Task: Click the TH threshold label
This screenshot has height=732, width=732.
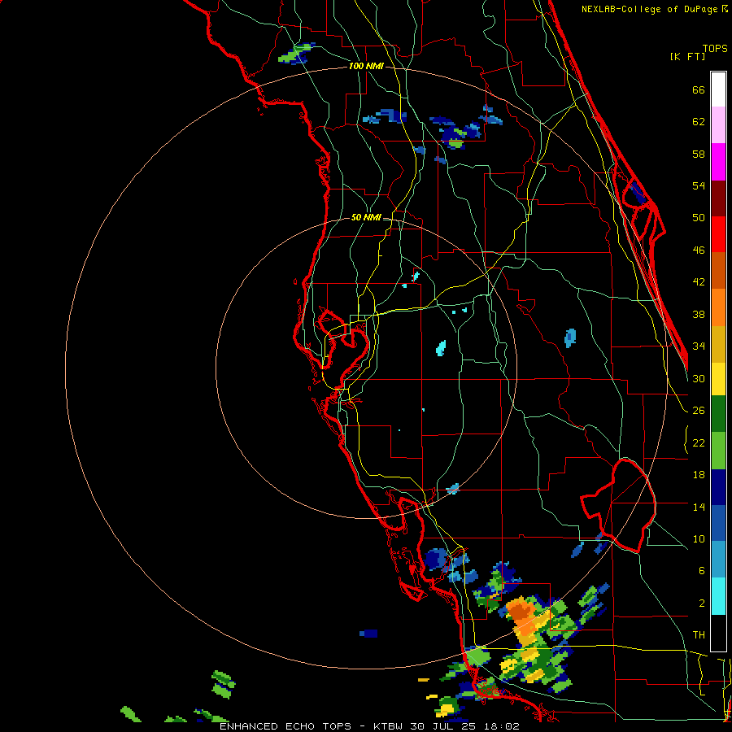Action: [699, 635]
